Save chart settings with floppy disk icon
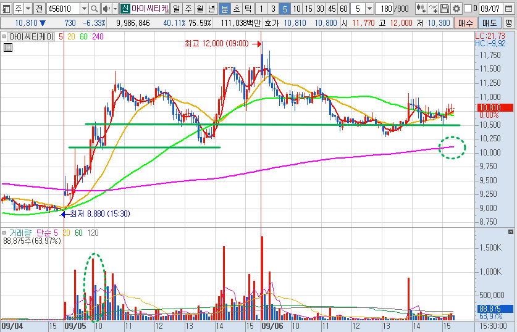 [445, 9]
